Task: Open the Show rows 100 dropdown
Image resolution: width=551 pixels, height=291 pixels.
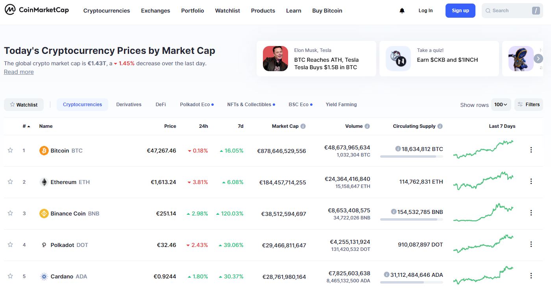Action: coord(501,105)
